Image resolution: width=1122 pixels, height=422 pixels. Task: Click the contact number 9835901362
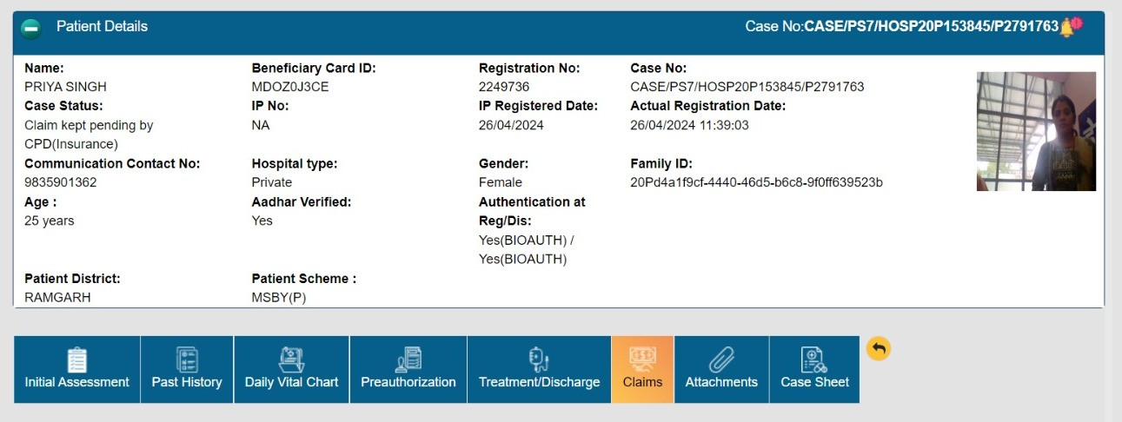(x=61, y=182)
